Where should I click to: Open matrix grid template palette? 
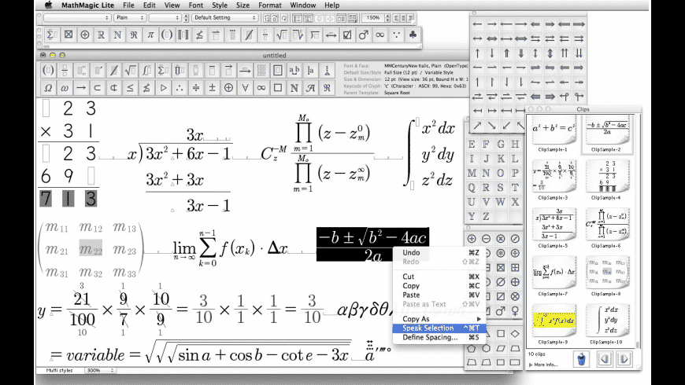(261, 70)
